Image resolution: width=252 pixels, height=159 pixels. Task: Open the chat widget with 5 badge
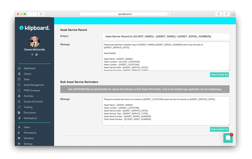228,138
